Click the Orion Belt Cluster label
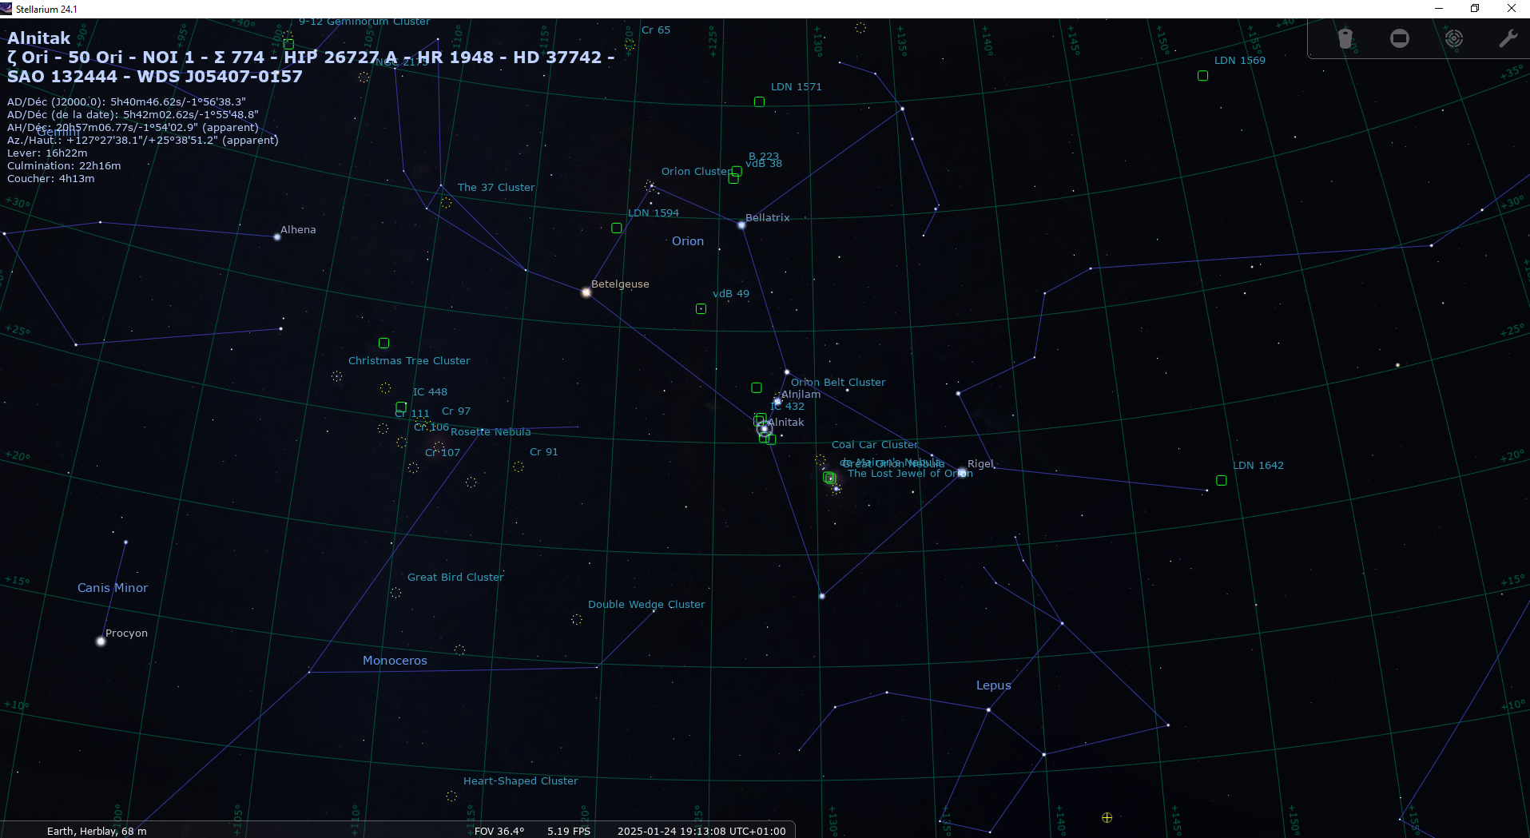The image size is (1530, 838). click(x=838, y=383)
